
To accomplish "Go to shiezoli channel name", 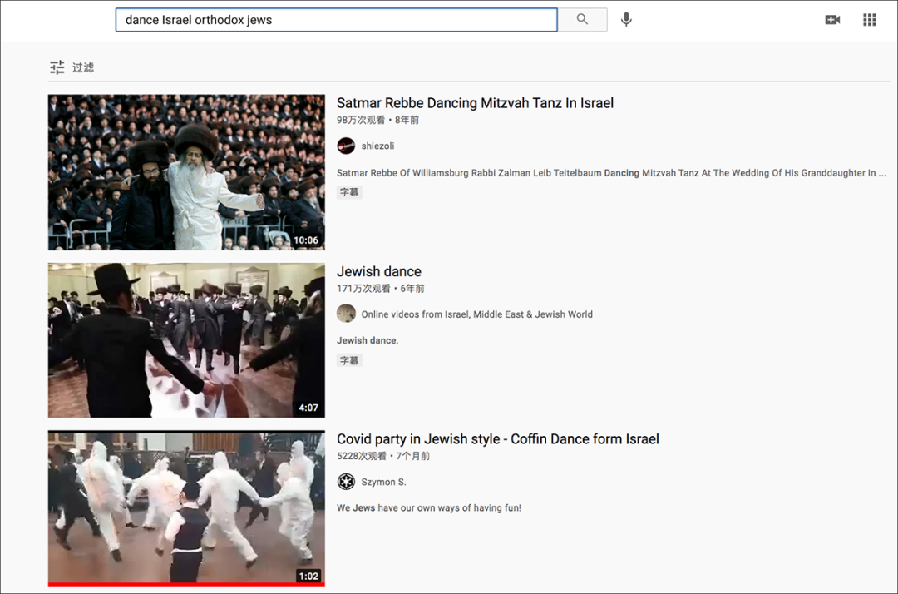I will point(377,146).
